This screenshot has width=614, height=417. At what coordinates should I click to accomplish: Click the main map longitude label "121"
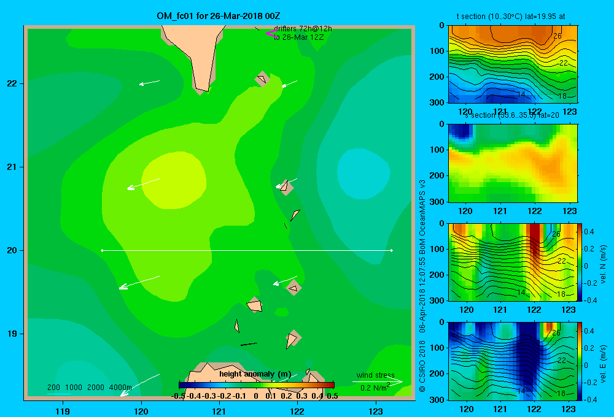tap(219, 411)
